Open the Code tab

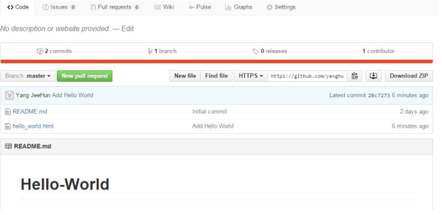[18, 7]
